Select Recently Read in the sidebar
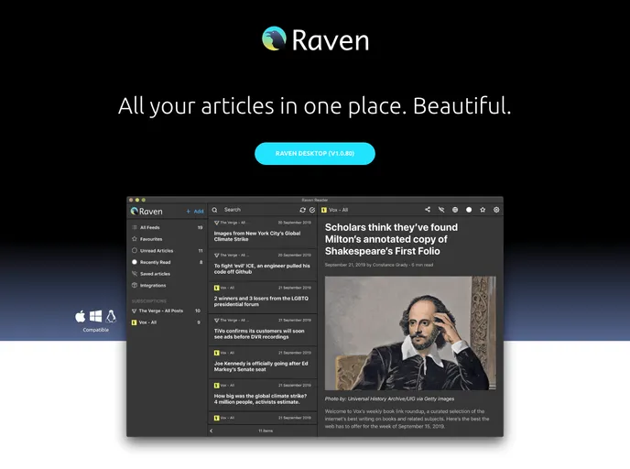Viewport: 630px width, 469px height. [168, 262]
